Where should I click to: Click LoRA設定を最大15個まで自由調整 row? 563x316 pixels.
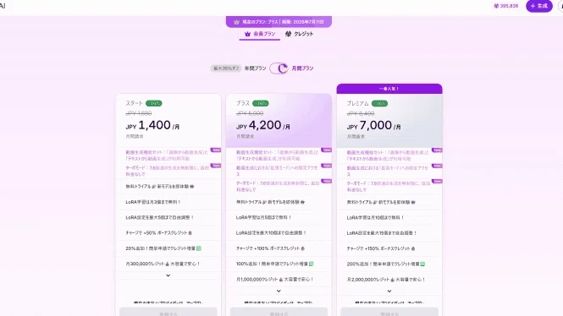coord(389,233)
